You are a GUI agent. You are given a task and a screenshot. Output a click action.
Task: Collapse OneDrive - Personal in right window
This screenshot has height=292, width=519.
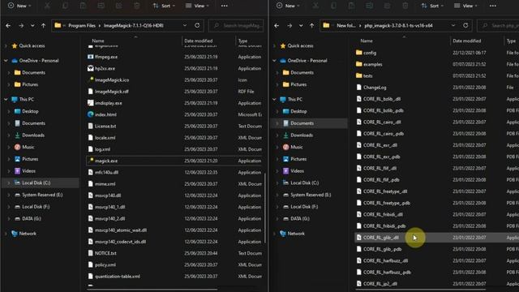pos(274,61)
